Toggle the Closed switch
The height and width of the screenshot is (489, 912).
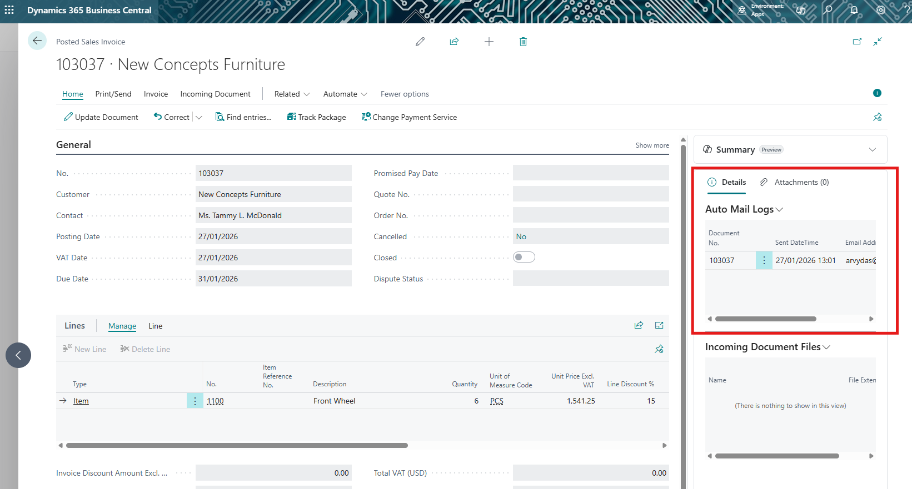coord(524,257)
